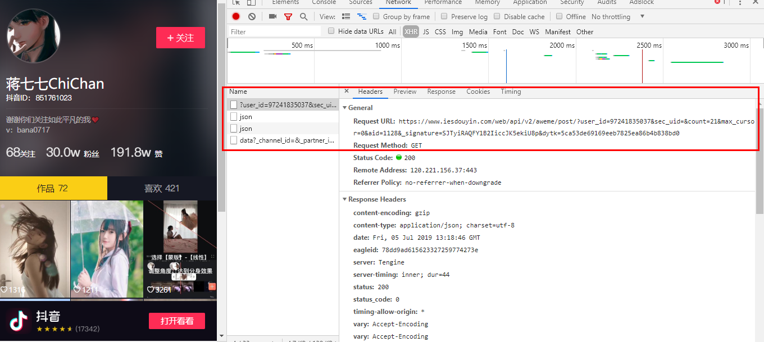The image size is (764, 342).
Task: Show the request Response tab
Action: pyautogui.click(x=442, y=92)
